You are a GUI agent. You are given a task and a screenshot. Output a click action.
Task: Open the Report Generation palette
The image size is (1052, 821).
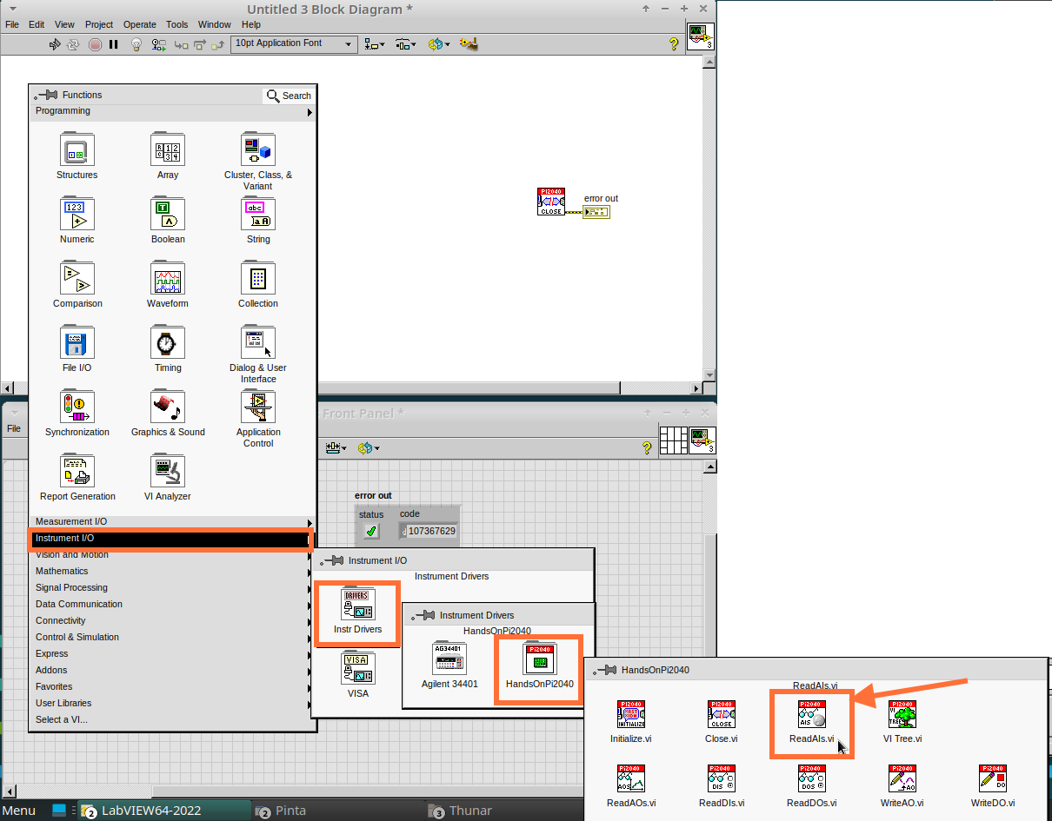click(77, 478)
